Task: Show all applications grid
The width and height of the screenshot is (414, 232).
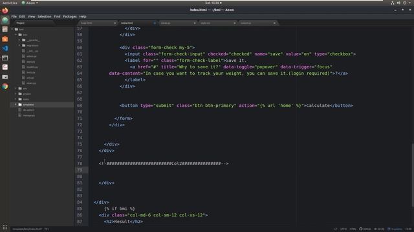Action: [5, 227]
